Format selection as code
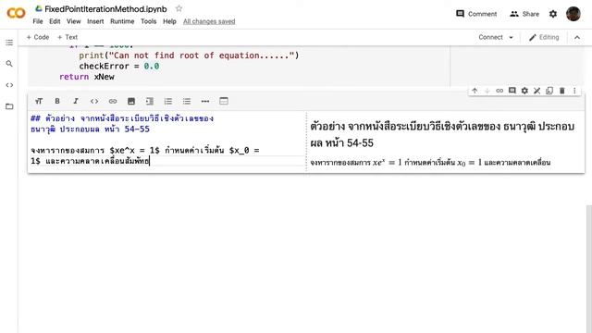 [94, 101]
